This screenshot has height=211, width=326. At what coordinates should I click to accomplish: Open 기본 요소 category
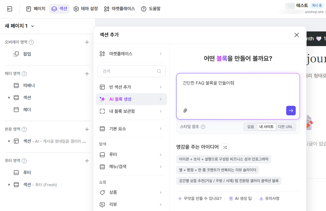[131, 129]
